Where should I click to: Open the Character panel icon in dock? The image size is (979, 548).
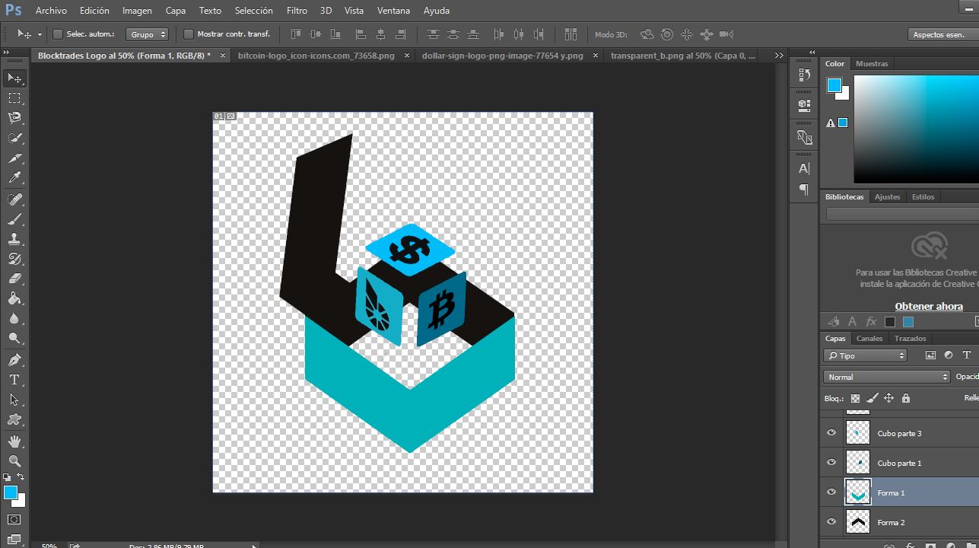(x=804, y=168)
